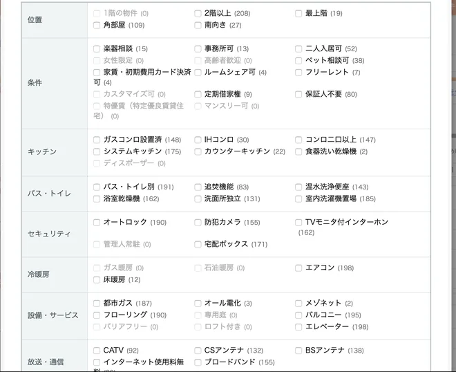Check the 2階以上 checkbox

tap(198, 13)
